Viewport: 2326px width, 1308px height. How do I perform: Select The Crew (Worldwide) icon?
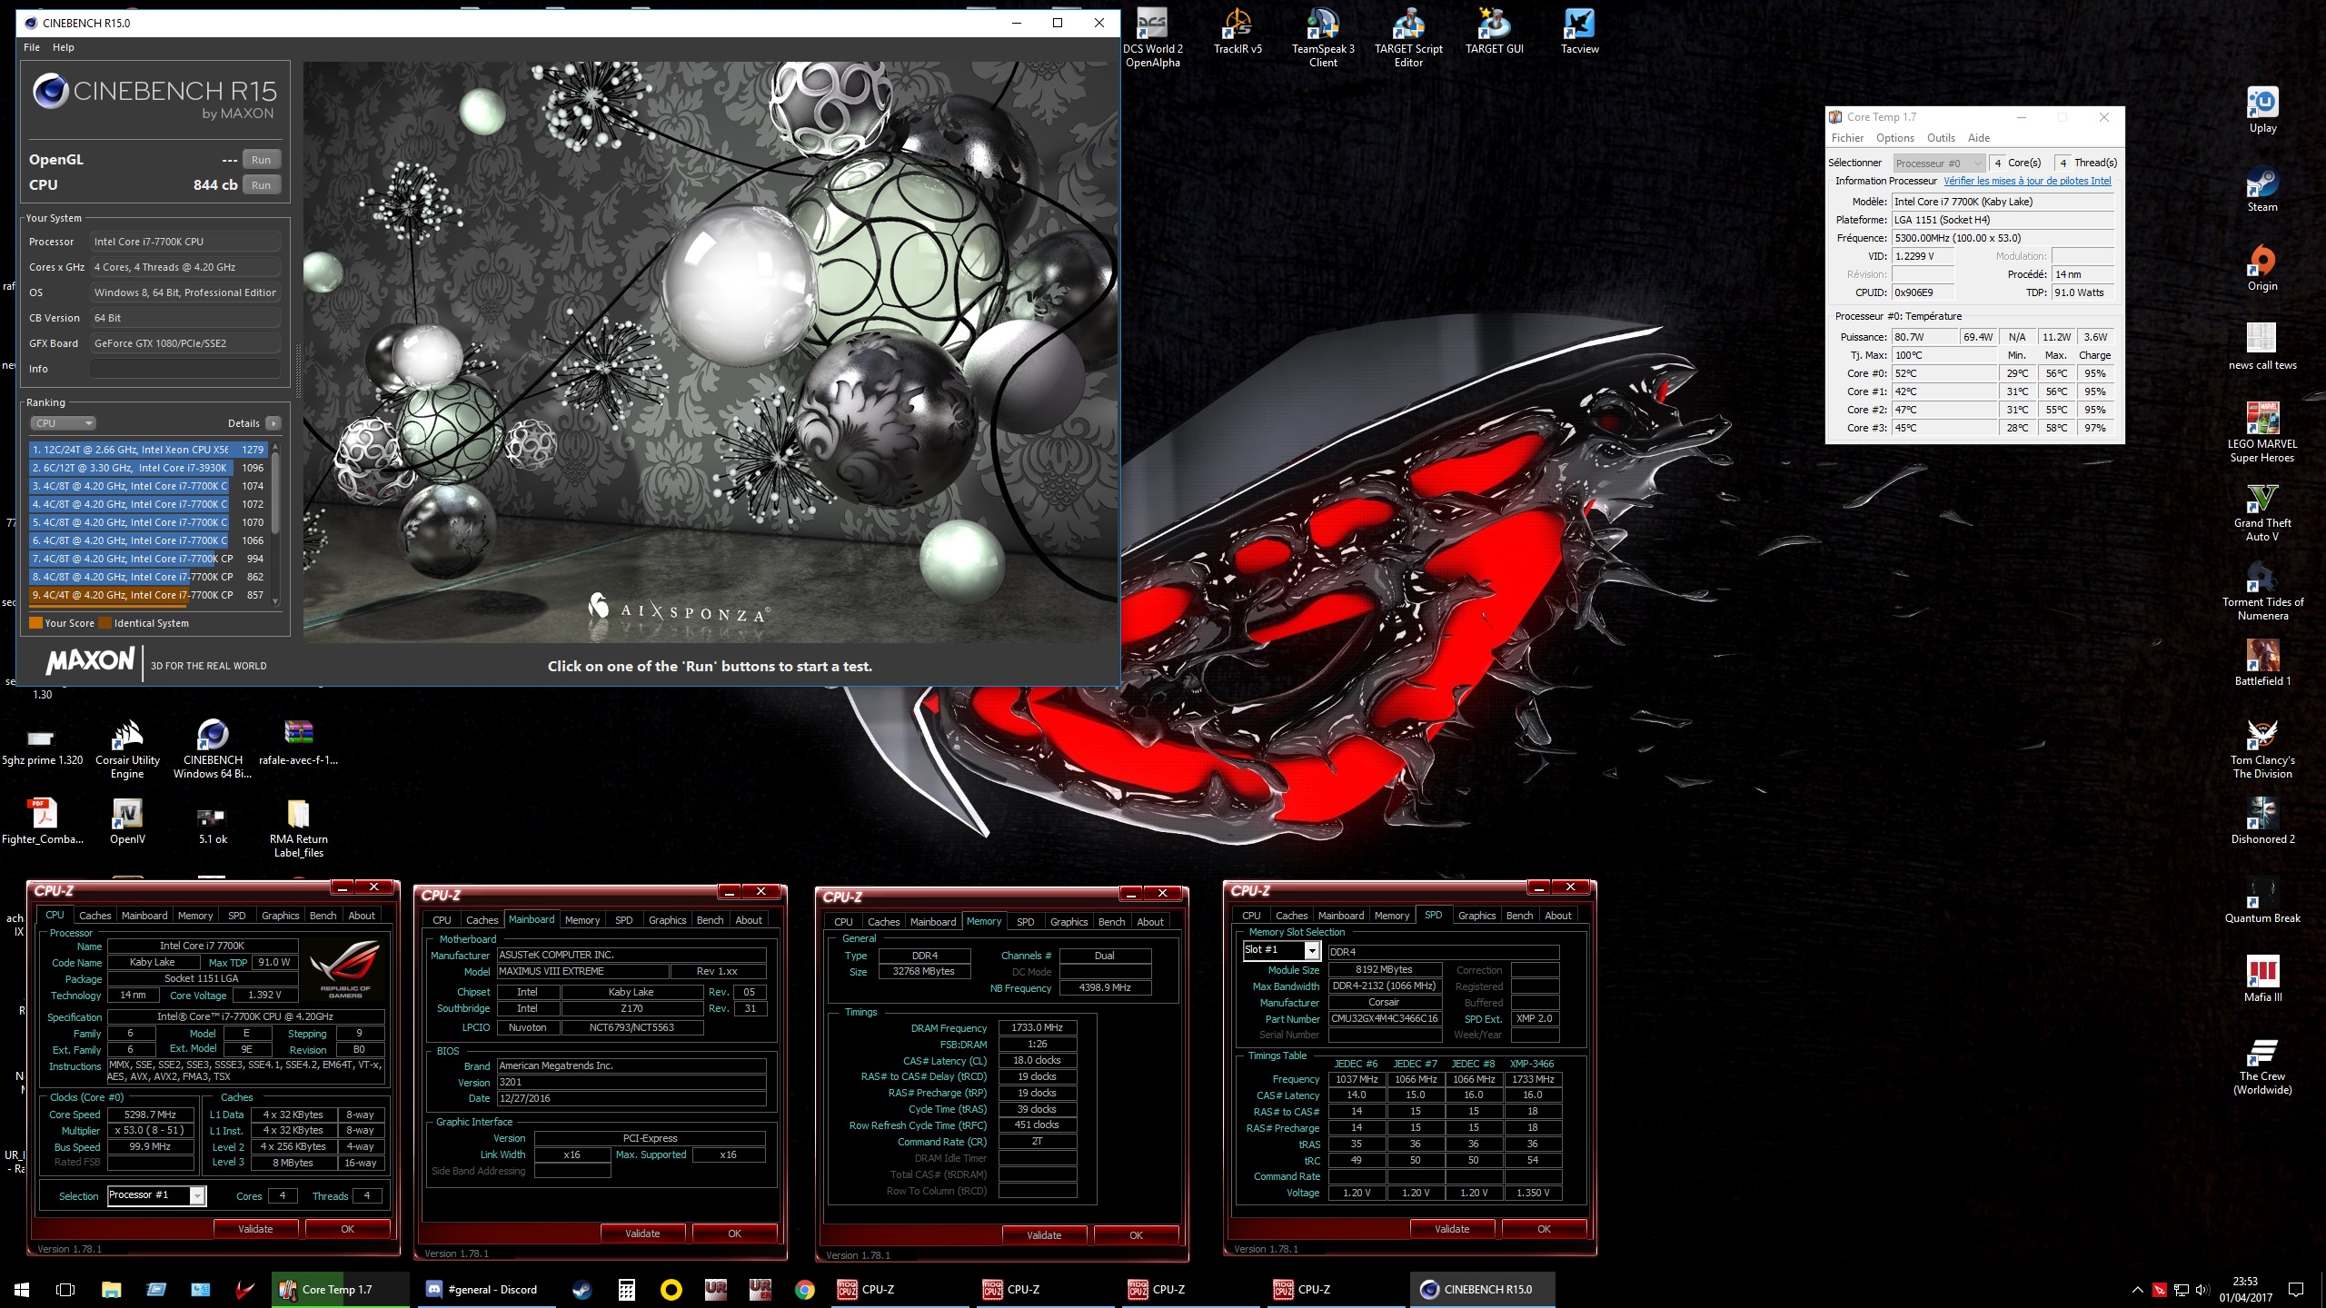point(2262,1065)
